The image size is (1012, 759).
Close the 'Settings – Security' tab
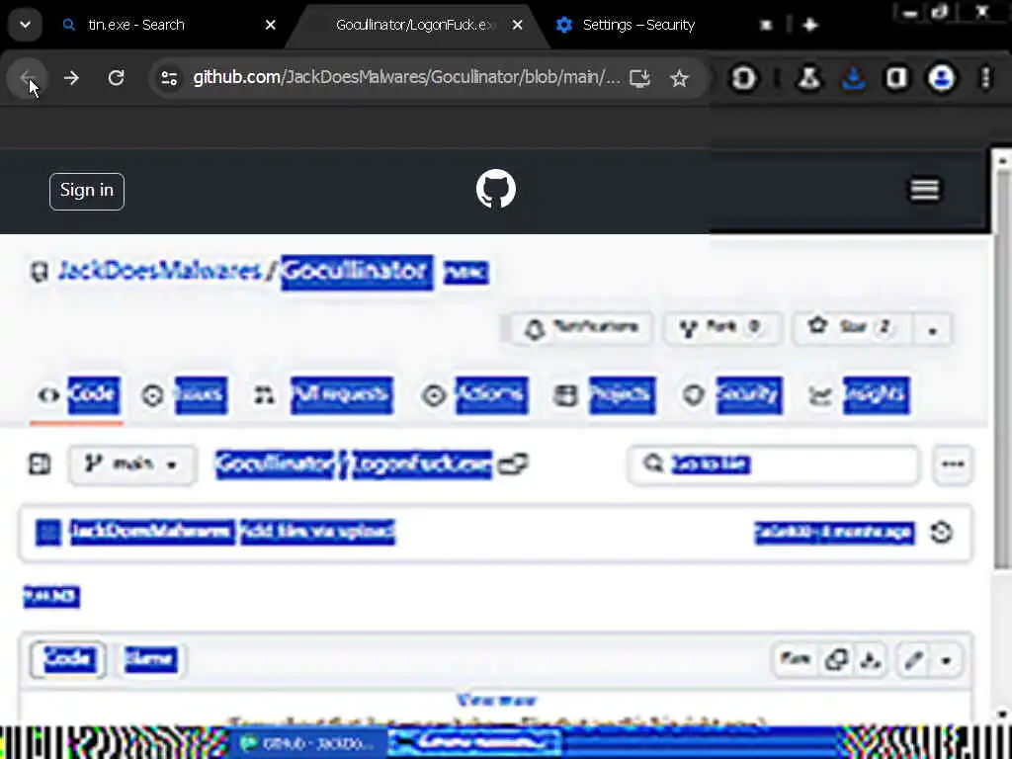point(766,25)
